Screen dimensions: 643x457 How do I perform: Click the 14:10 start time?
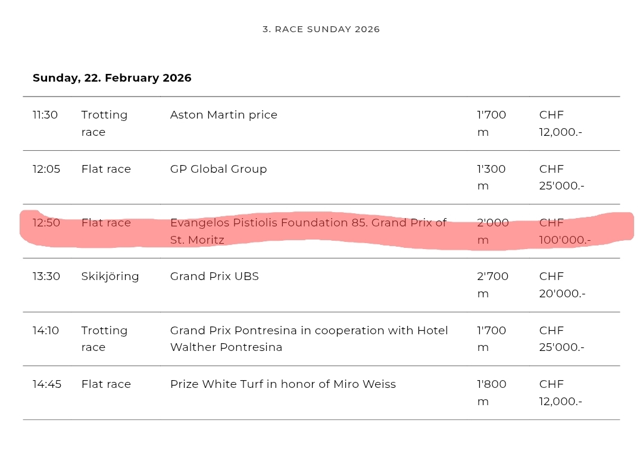(x=46, y=331)
